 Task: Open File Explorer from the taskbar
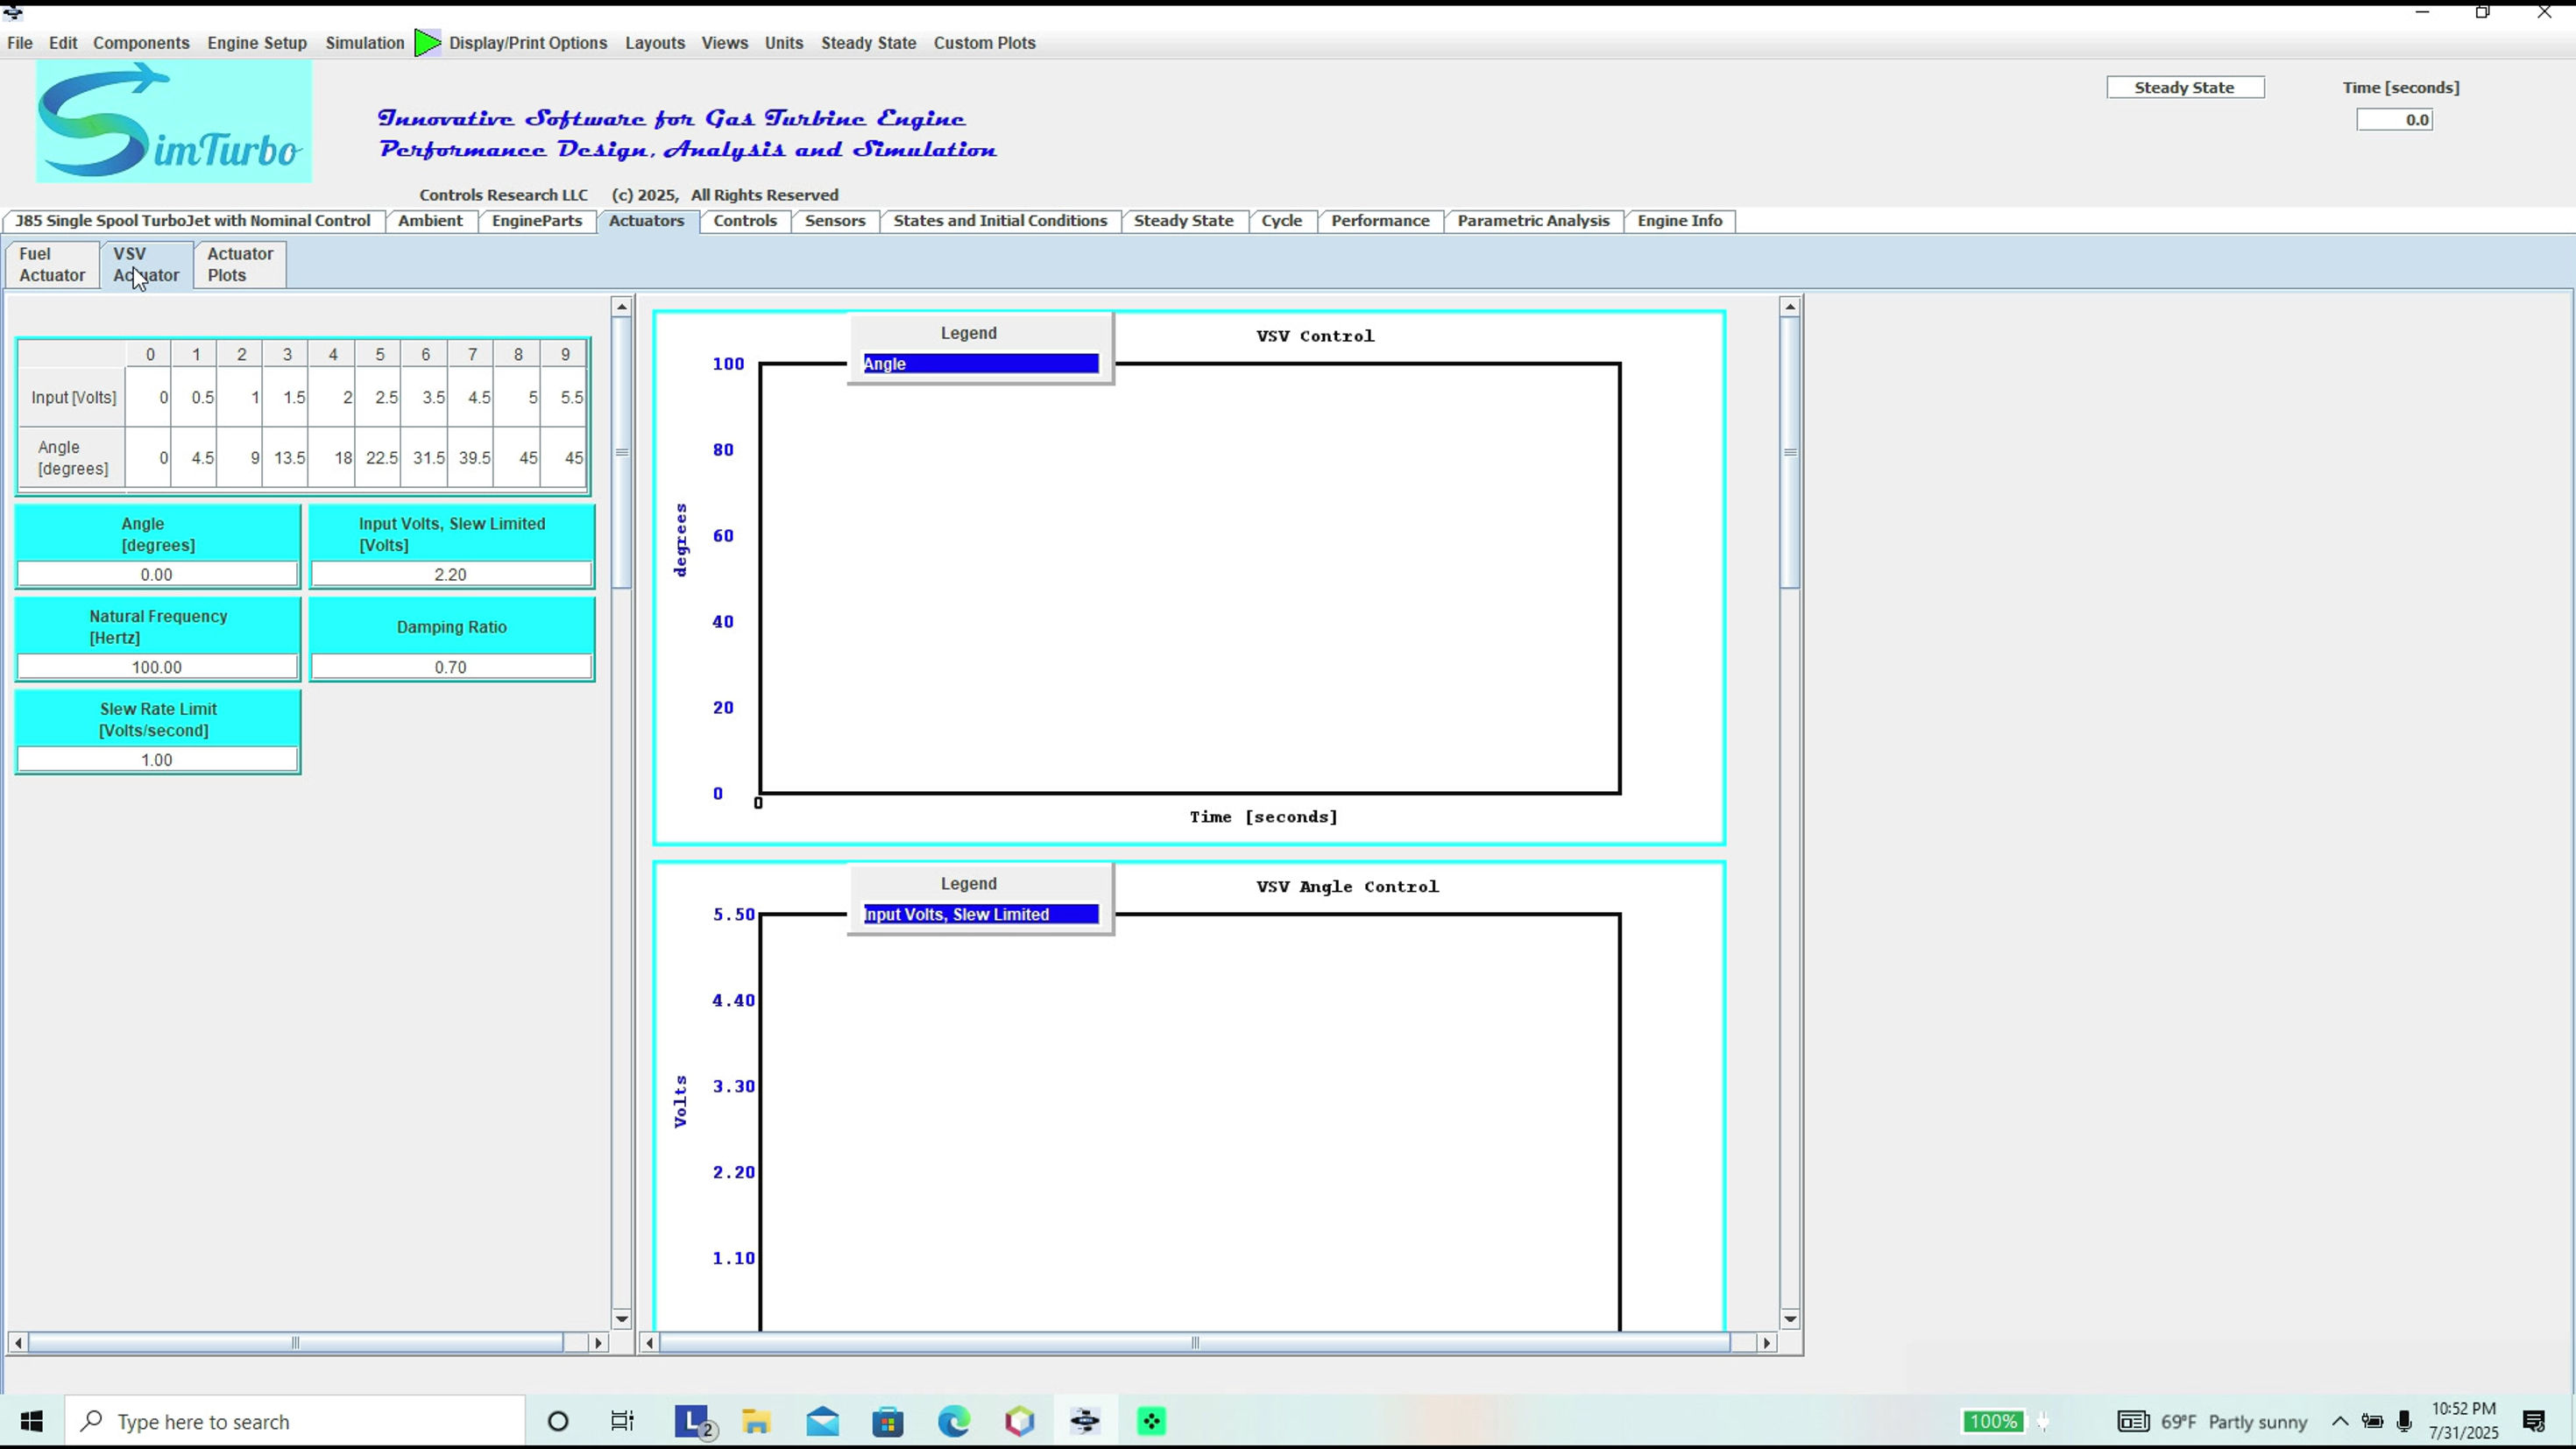[756, 1421]
